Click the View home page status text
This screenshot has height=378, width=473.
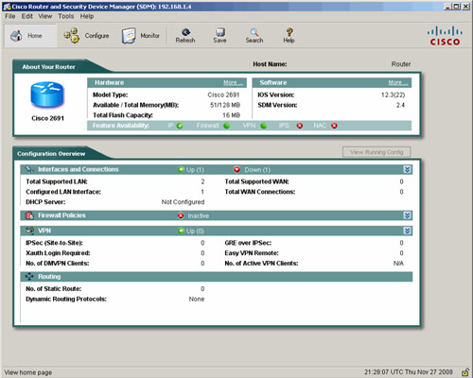(x=28, y=372)
